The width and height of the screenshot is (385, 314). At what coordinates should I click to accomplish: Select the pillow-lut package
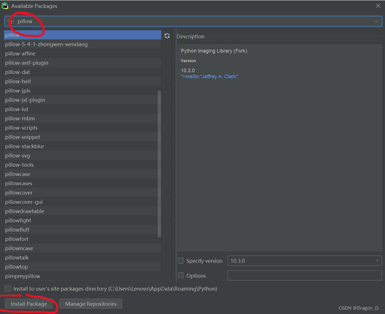tap(83, 109)
